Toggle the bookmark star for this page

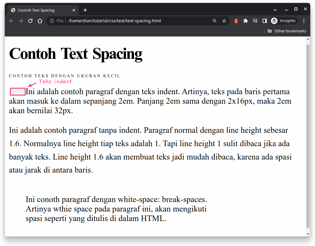224,21
